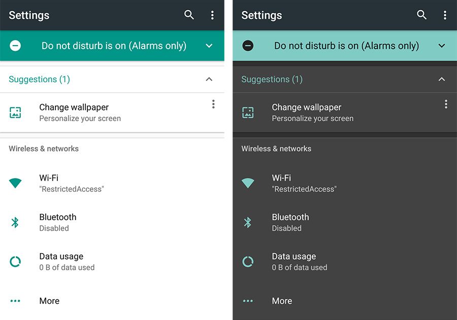Image resolution: width=457 pixels, height=320 pixels.
Task: Tap the search icon in light theme header
Action: point(189,15)
